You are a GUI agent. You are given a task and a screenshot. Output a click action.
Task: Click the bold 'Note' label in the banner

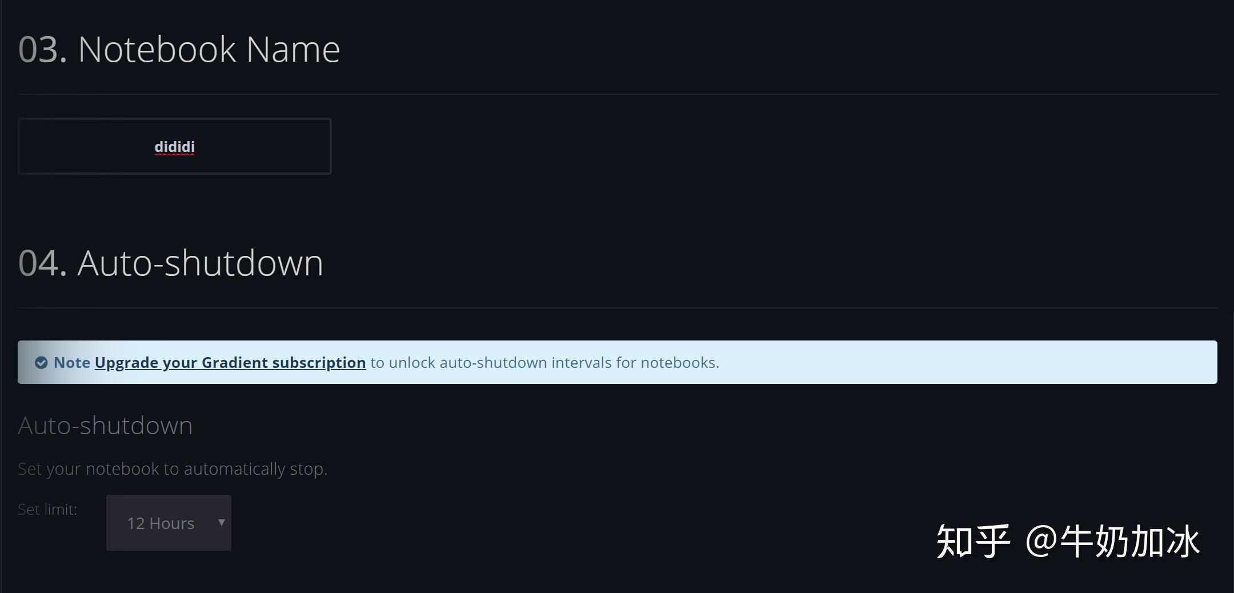[71, 363]
